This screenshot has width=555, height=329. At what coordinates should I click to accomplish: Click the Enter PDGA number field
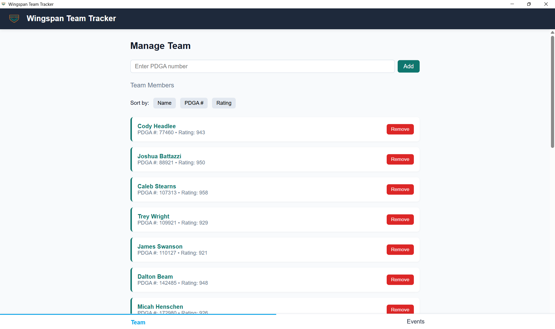(262, 66)
